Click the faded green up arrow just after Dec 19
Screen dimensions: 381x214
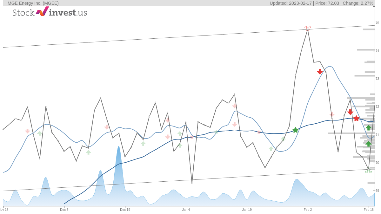[x=143, y=143]
